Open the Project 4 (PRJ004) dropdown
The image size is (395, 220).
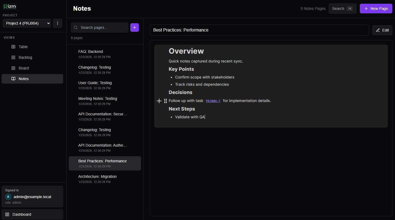[27, 23]
